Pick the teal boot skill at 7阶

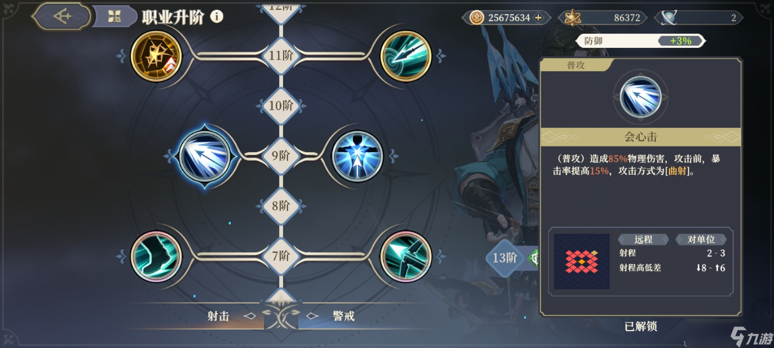click(x=156, y=256)
